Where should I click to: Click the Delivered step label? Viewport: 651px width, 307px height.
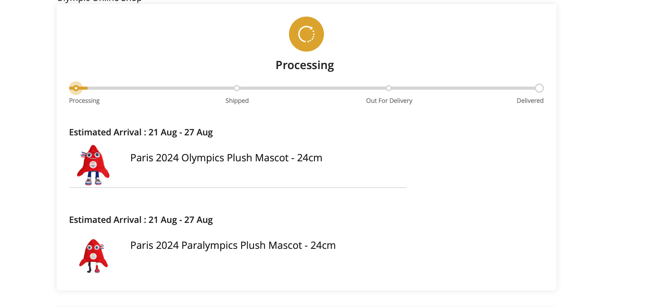click(x=530, y=101)
